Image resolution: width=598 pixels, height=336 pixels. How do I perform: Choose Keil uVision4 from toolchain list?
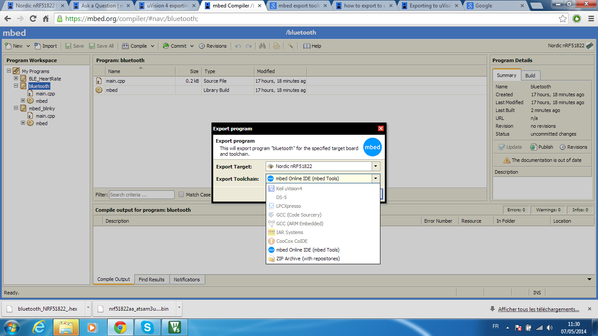point(289,189)
